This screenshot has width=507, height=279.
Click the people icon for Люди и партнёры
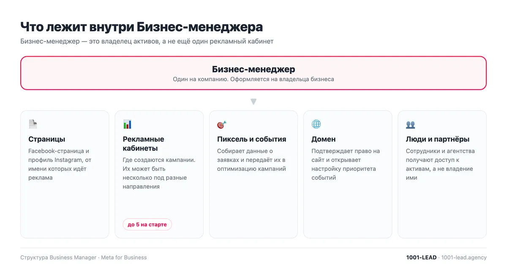(410, 124)
